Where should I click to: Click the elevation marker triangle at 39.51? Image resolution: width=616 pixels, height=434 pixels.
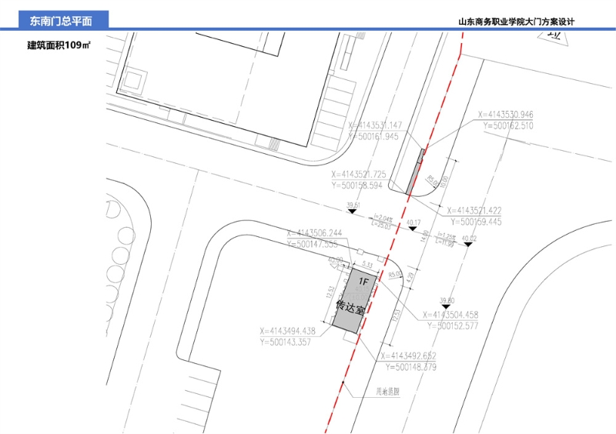click(x=353, y=212)
